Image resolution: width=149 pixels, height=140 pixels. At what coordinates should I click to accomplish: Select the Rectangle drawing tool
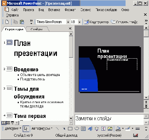click(70, 129)
